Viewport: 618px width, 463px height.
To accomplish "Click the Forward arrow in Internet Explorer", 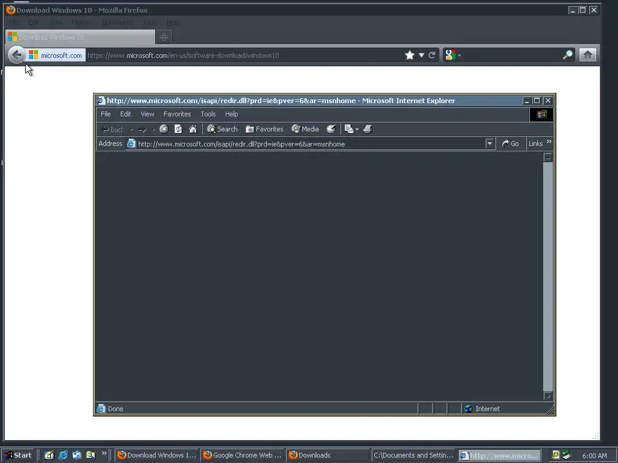I will pos(142,129).
